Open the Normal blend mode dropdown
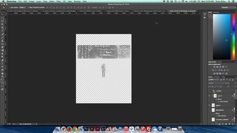Viewport: 237px width, 133px height. [x=216, y=83]
